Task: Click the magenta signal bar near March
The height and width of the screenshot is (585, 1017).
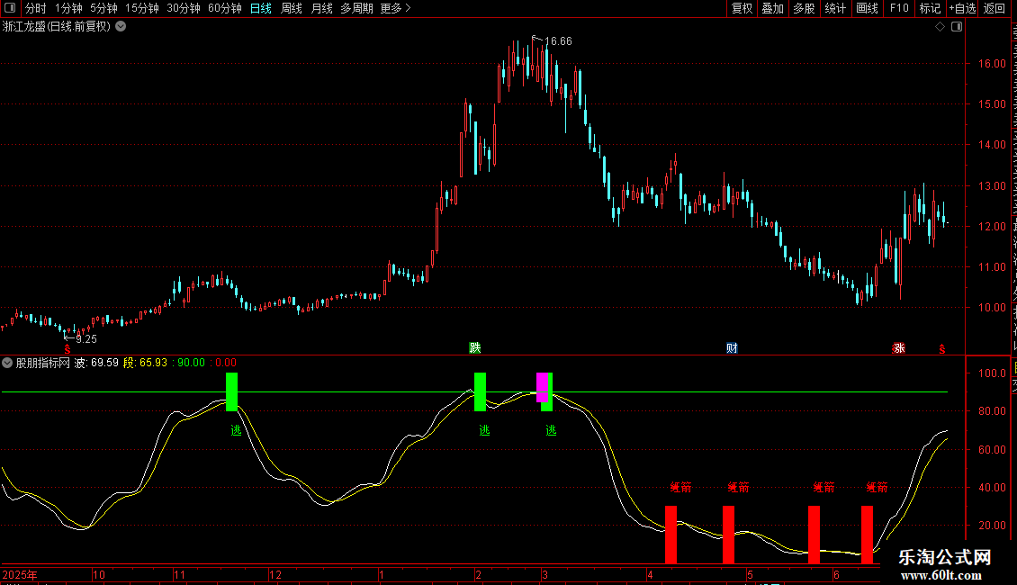Action: pyautogui.click(x=542, y=387)
